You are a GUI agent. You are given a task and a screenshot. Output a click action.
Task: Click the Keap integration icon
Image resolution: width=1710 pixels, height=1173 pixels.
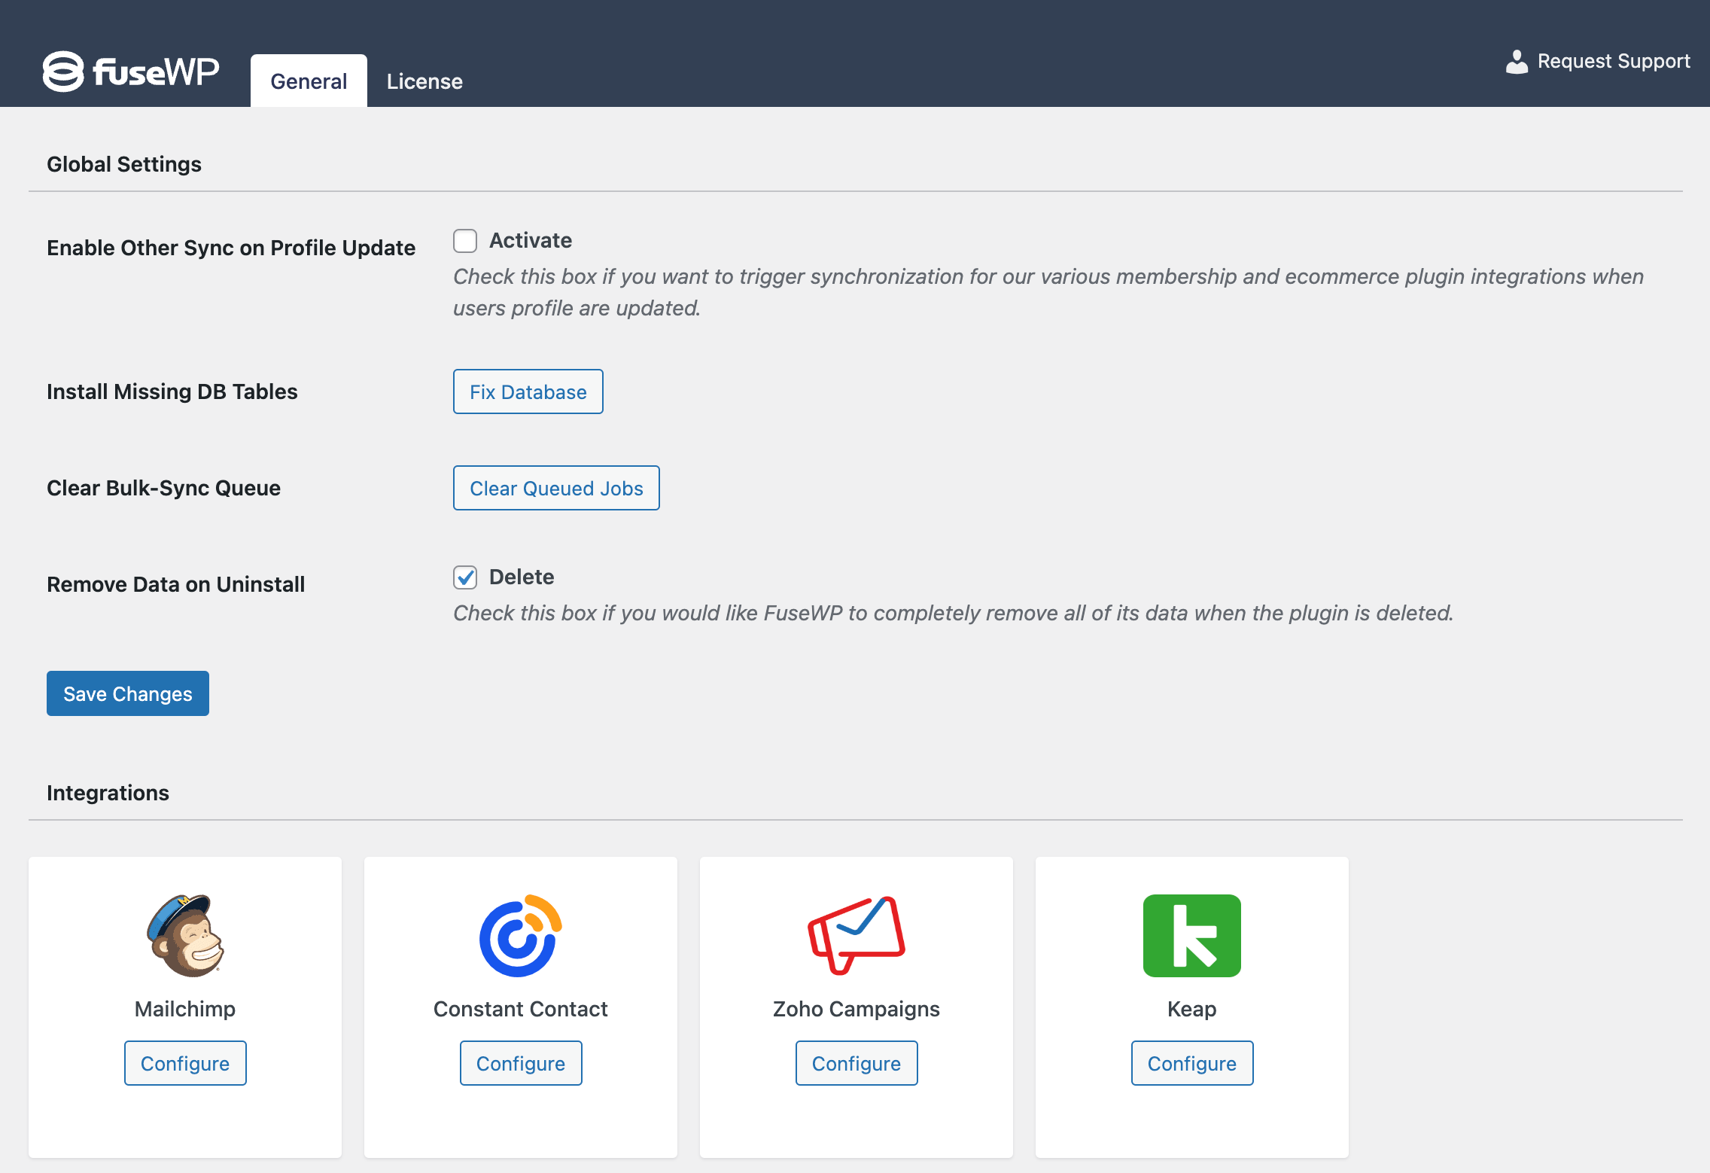click(x=1191, y=935)
